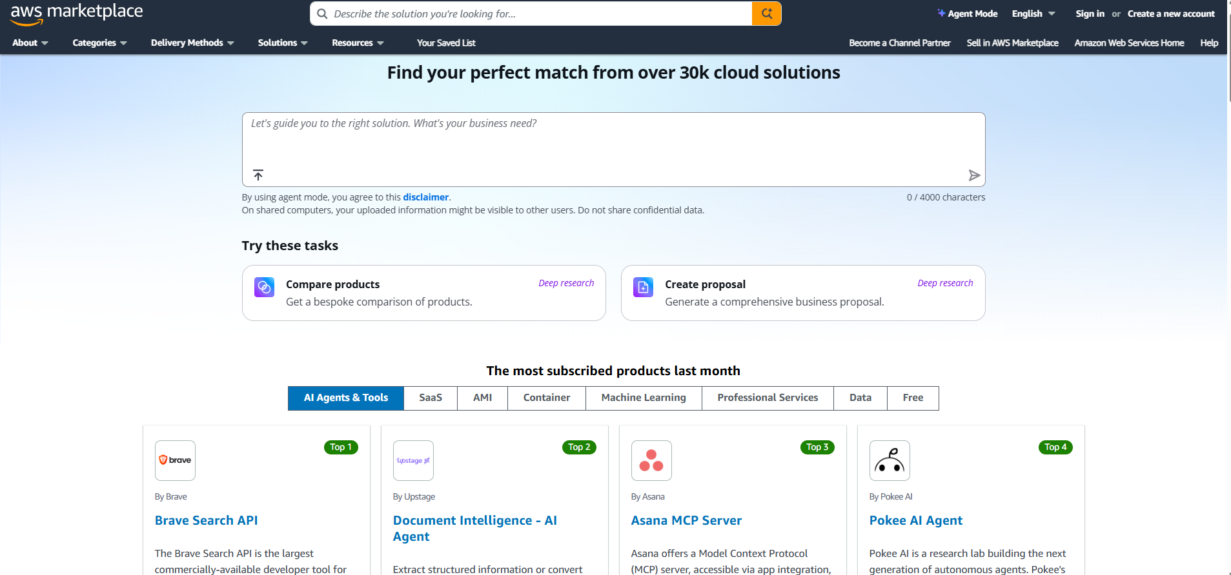Switch to the Machine Learning tab
Screen dimensions: 1231x575
[644, 398]
